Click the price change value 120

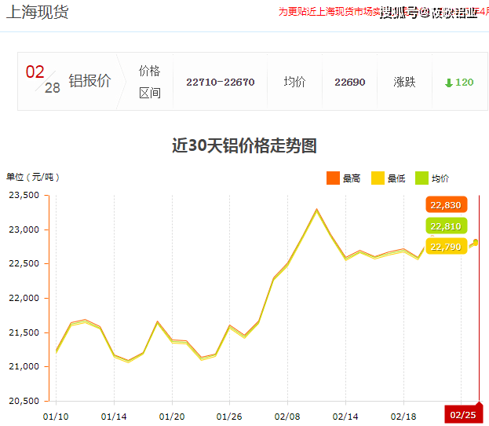465,83
